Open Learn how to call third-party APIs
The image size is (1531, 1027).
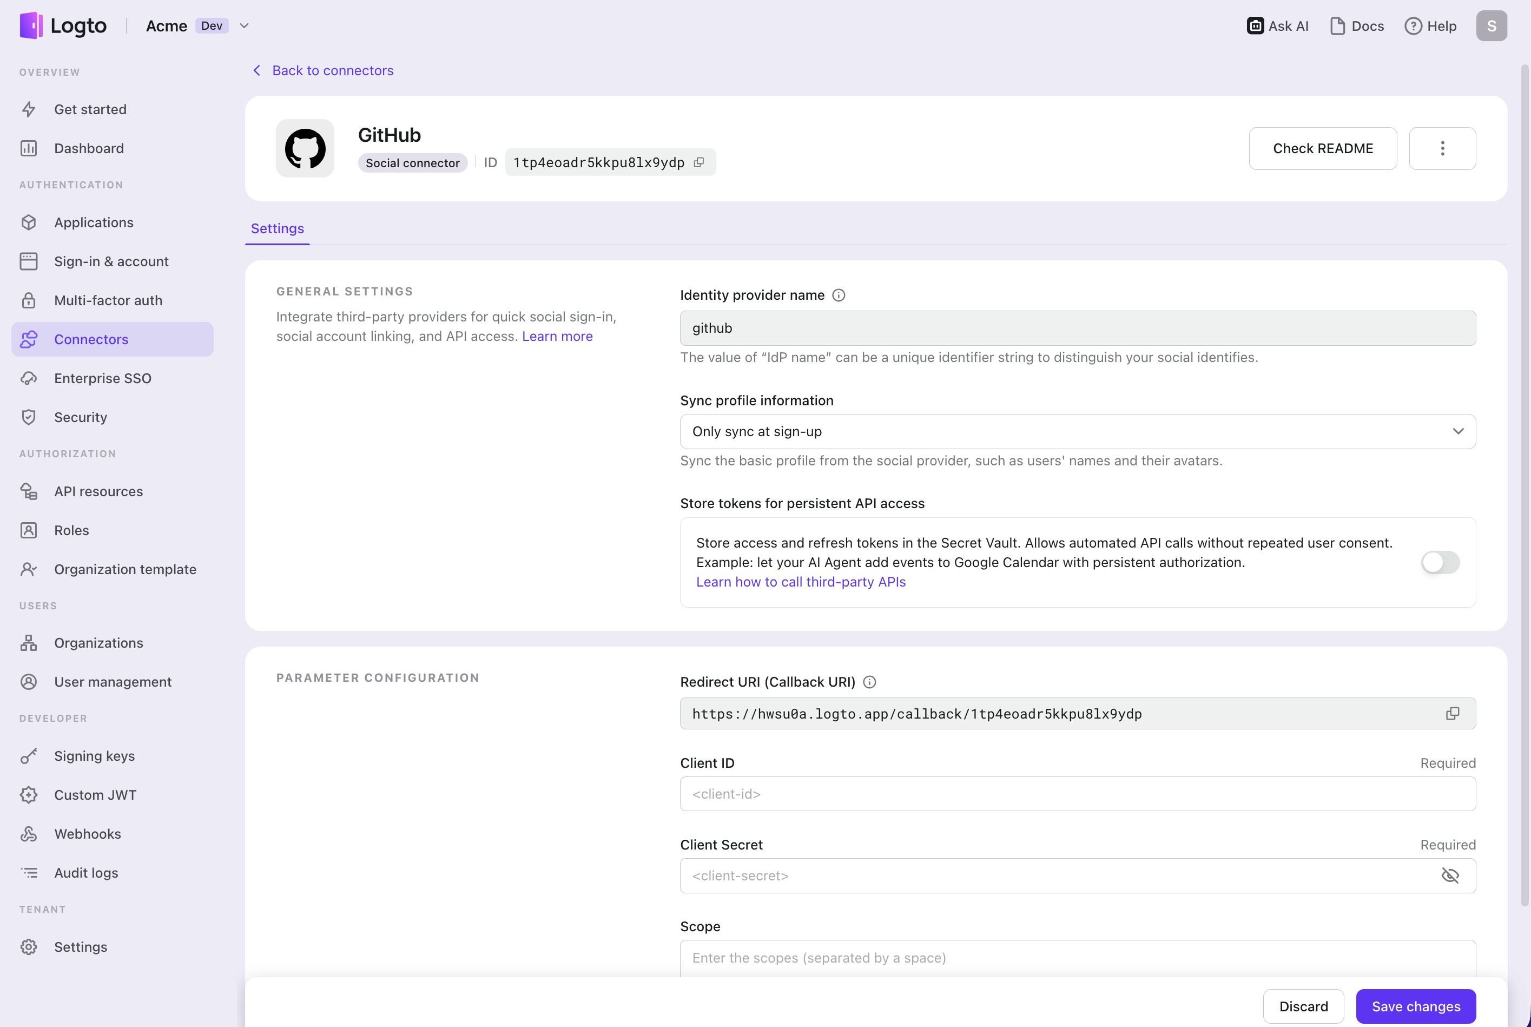[800, 582]
